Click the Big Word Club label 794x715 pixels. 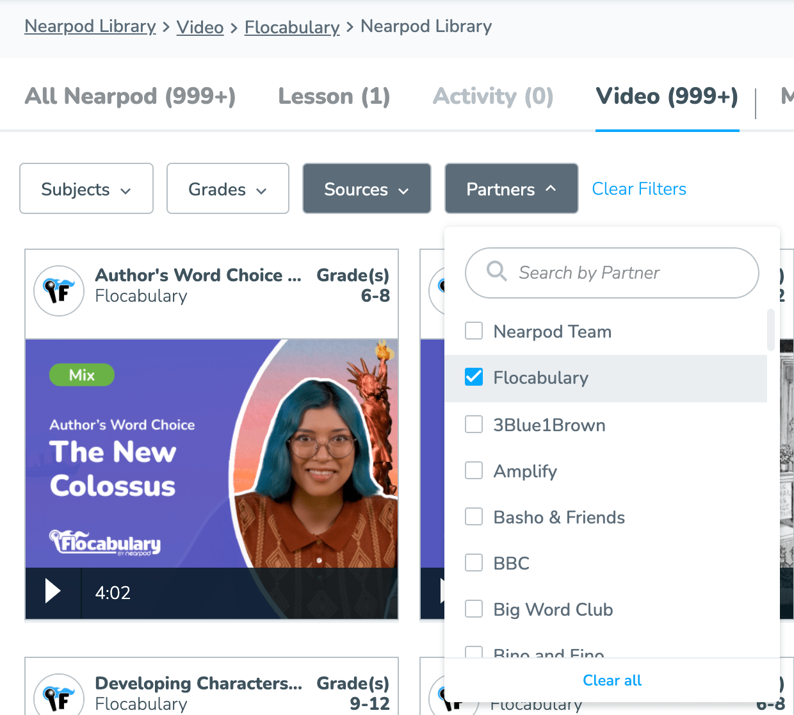tap(553, 609)
